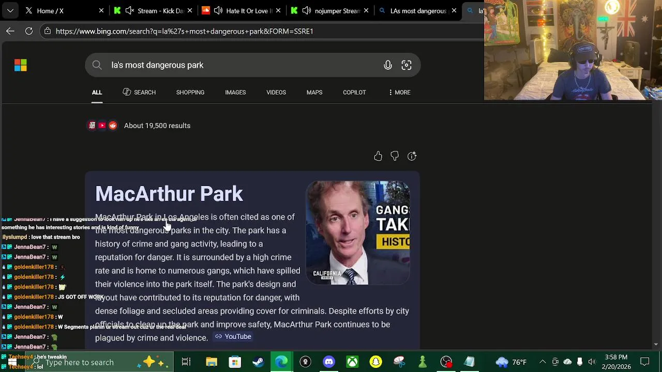Screen dimensions: 662x372
Task: Open Task View on taskbar
Action: tap(186, 362)
